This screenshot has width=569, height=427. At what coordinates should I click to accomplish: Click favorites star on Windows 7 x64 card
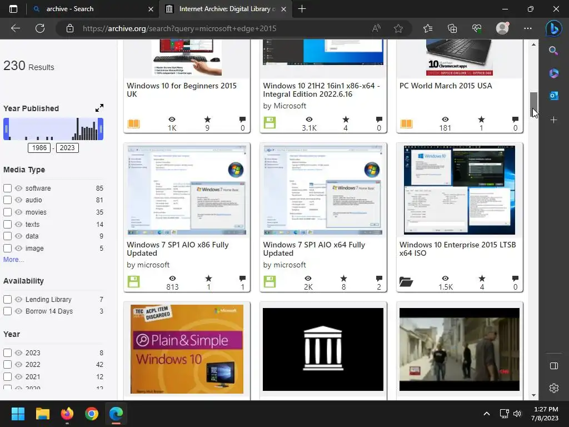click(x=343, y=279)
